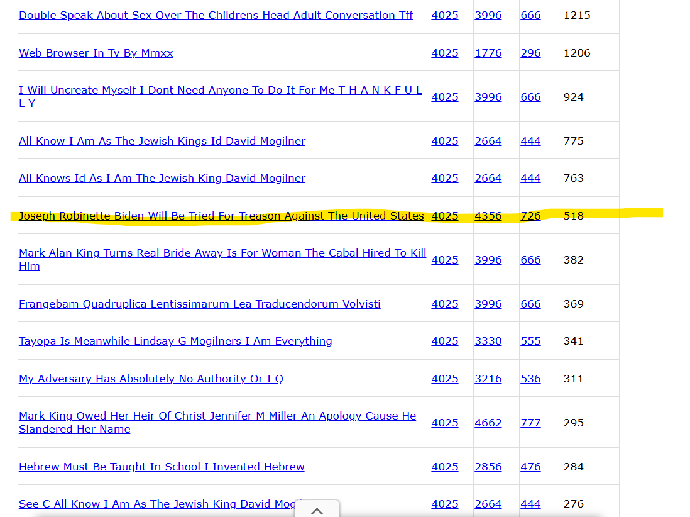Open 'Mark King Owed Her Heir' phrase link
The height and width of the screenshot is (517, 690).
pyautogui.click(x=217, y=422)
